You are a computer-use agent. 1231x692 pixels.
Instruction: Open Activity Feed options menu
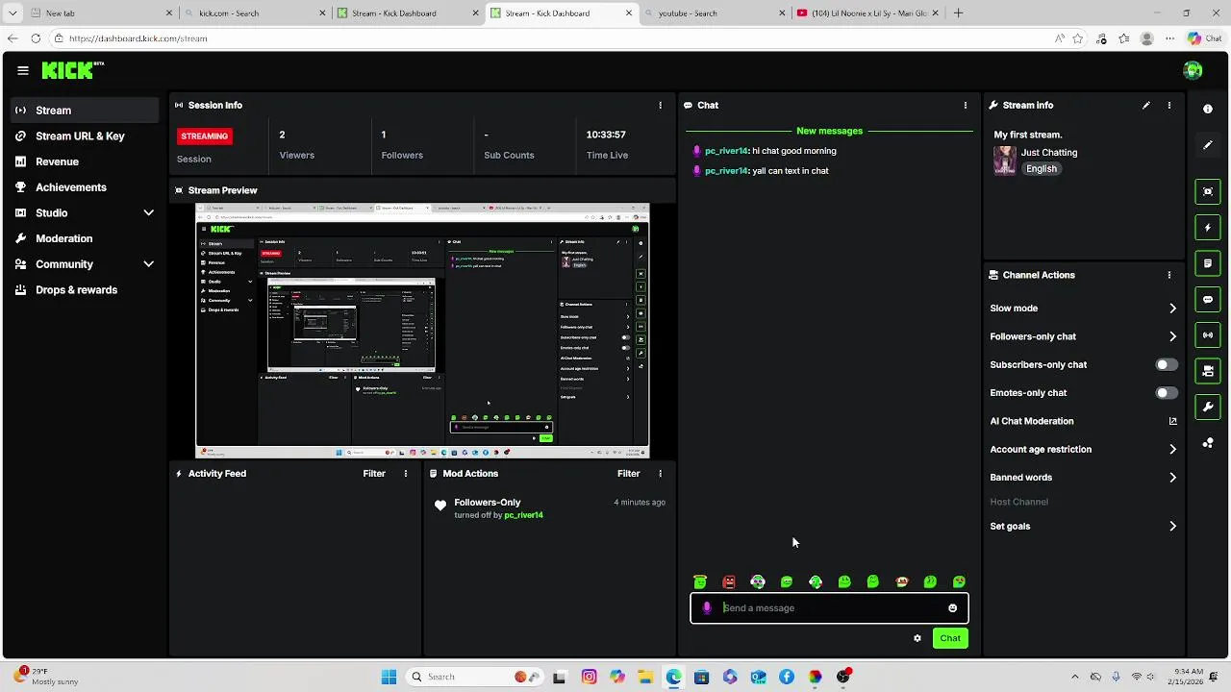coord(406,473)
